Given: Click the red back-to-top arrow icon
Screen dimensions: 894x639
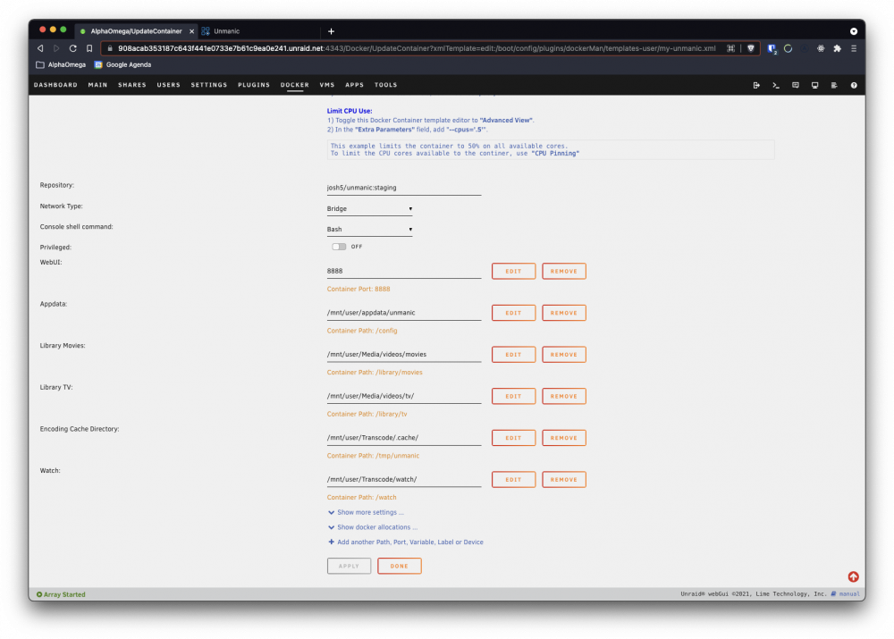Looking at the screenshot, I should [853, 576].
